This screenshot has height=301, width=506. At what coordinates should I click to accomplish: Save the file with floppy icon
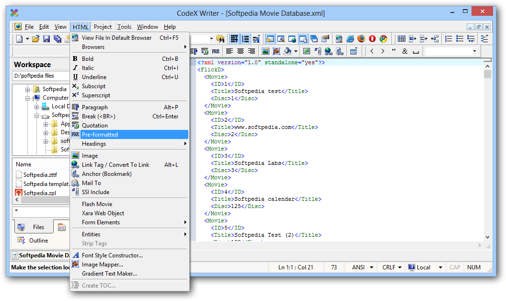(46, 39)
